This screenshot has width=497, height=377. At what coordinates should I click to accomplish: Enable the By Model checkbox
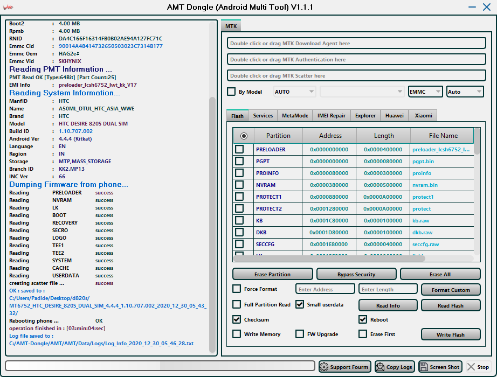click(231, 92)
